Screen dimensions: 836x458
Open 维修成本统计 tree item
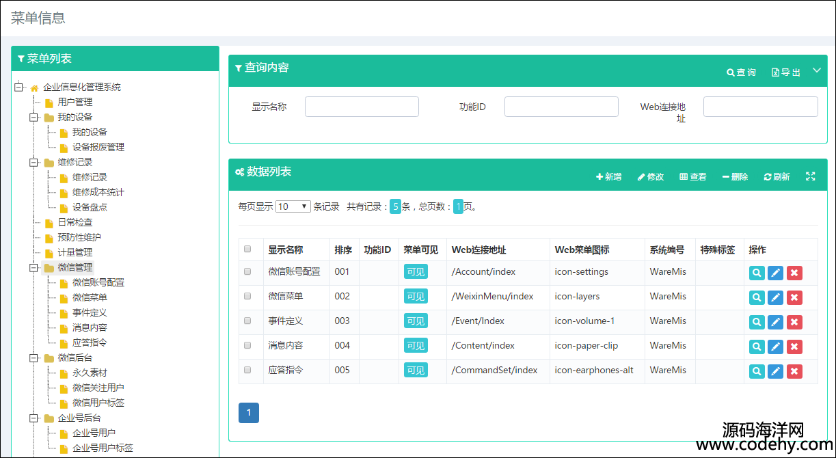pyautogui.click(x=98, y=192)
